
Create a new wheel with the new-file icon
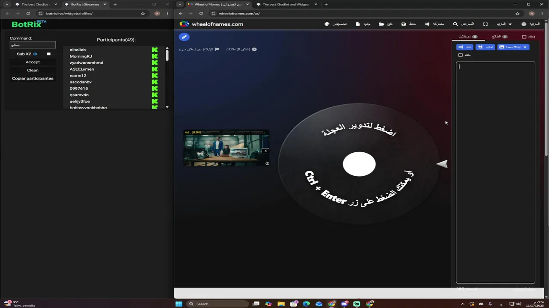tap(363, 24)
